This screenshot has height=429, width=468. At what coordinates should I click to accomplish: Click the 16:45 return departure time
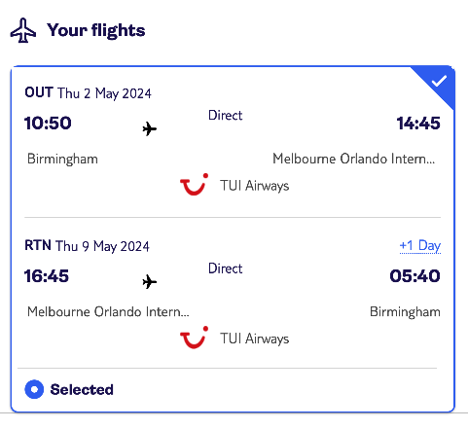pyautogui.click(x=47, y=276)
